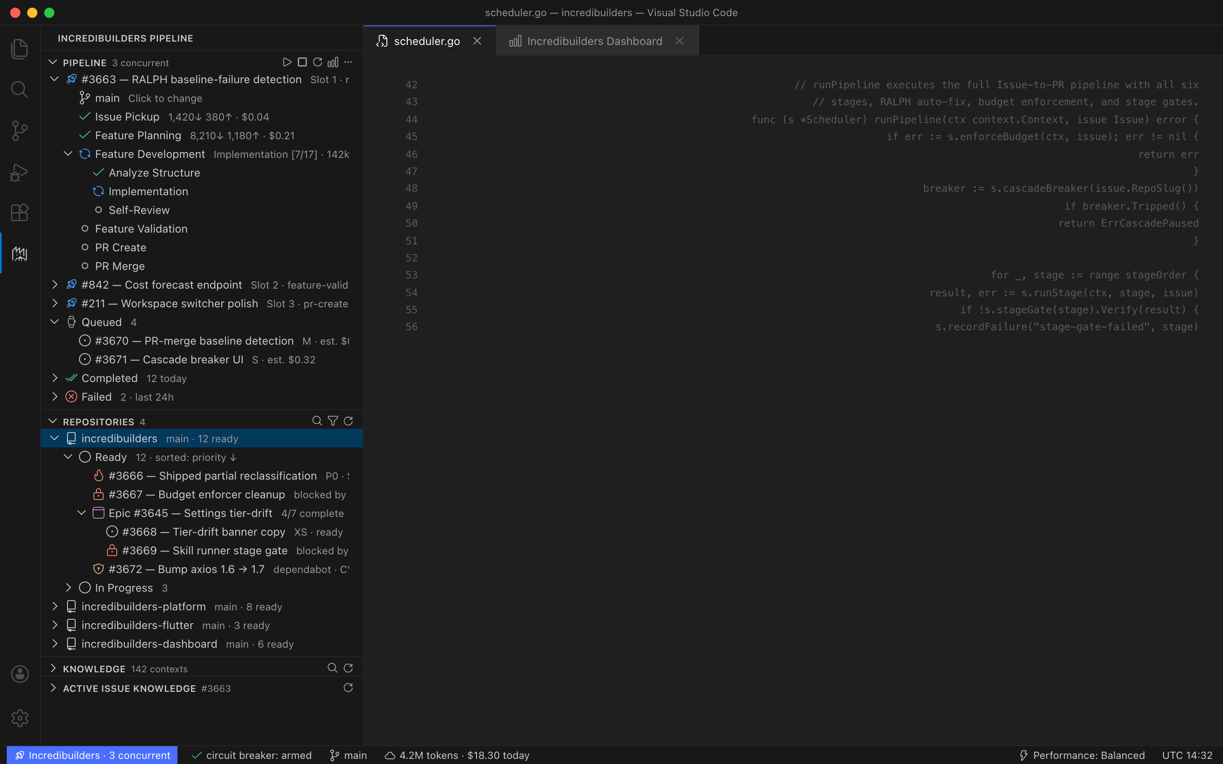
Task: Close the Incredibuilders Dashboard tab
Action: coord(680,41)
